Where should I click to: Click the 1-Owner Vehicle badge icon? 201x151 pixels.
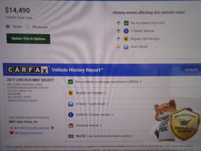pos(126,31)
